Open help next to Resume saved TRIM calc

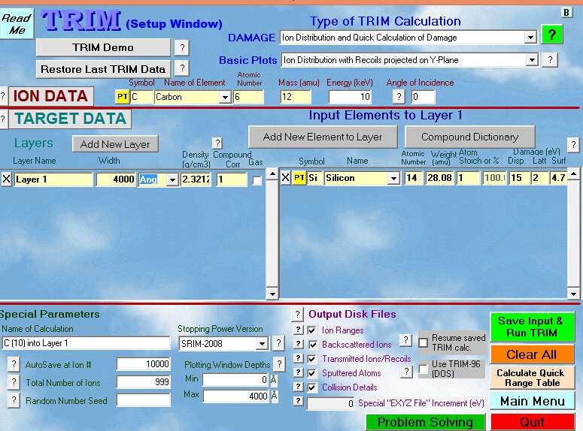(405, 340)
